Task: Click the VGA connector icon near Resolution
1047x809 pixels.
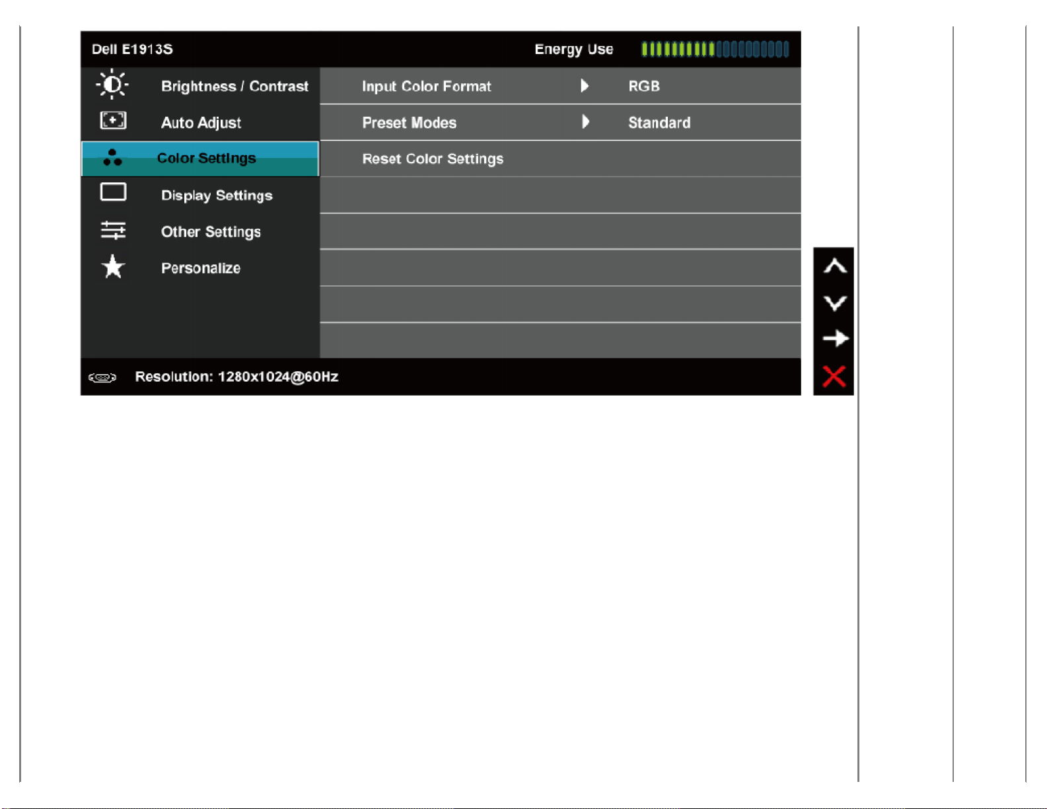Action: point(102,378)
